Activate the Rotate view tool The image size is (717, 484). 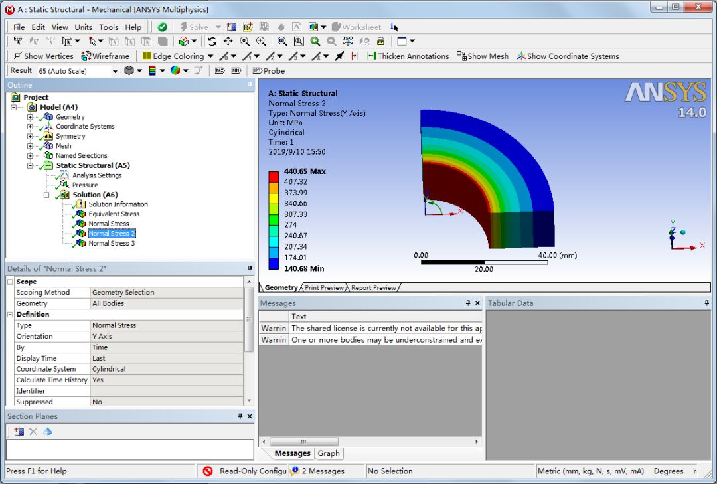(x=212, y=41)
